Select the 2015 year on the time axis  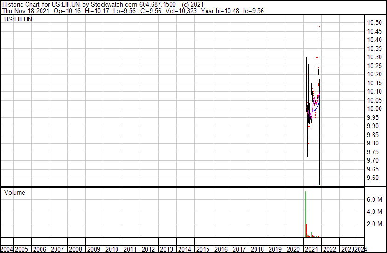pyautogui.click(x=203, y=249)
